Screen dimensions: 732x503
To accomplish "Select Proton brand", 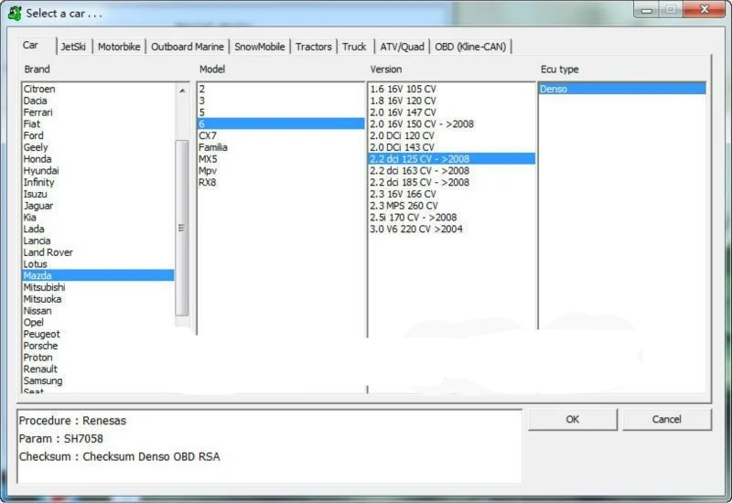I will (x=98, y=357).
